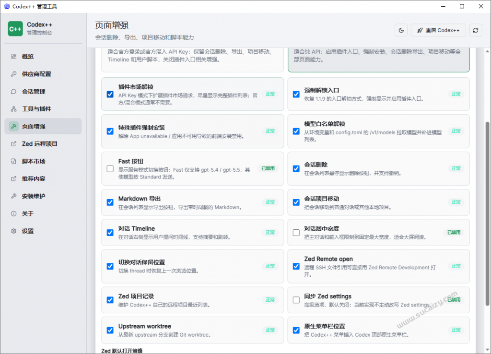Click the Zed 远程项目 external-link icon

point(13,144)
